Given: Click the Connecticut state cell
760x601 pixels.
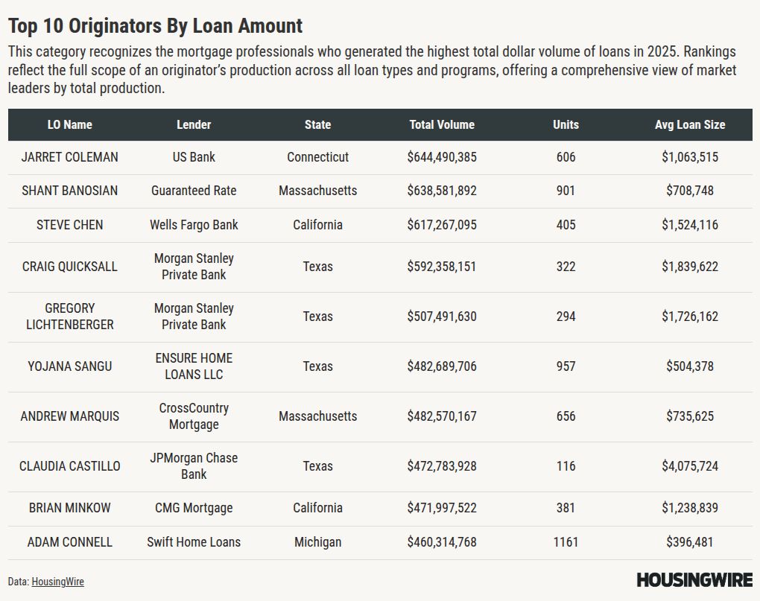Looking at the screenshot, I should click(317, 157).
